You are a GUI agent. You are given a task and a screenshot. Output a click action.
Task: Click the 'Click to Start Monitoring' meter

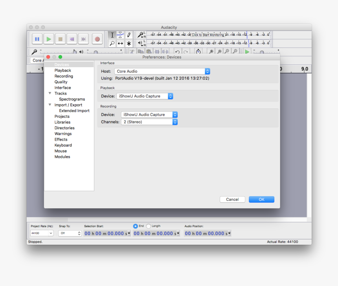point(208,35)
